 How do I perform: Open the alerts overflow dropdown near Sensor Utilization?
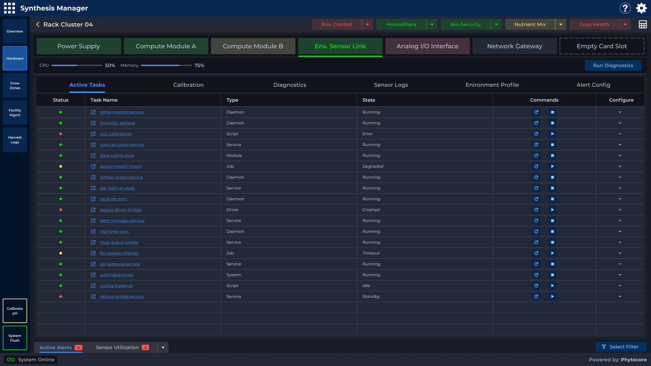[x=163, y=347]
